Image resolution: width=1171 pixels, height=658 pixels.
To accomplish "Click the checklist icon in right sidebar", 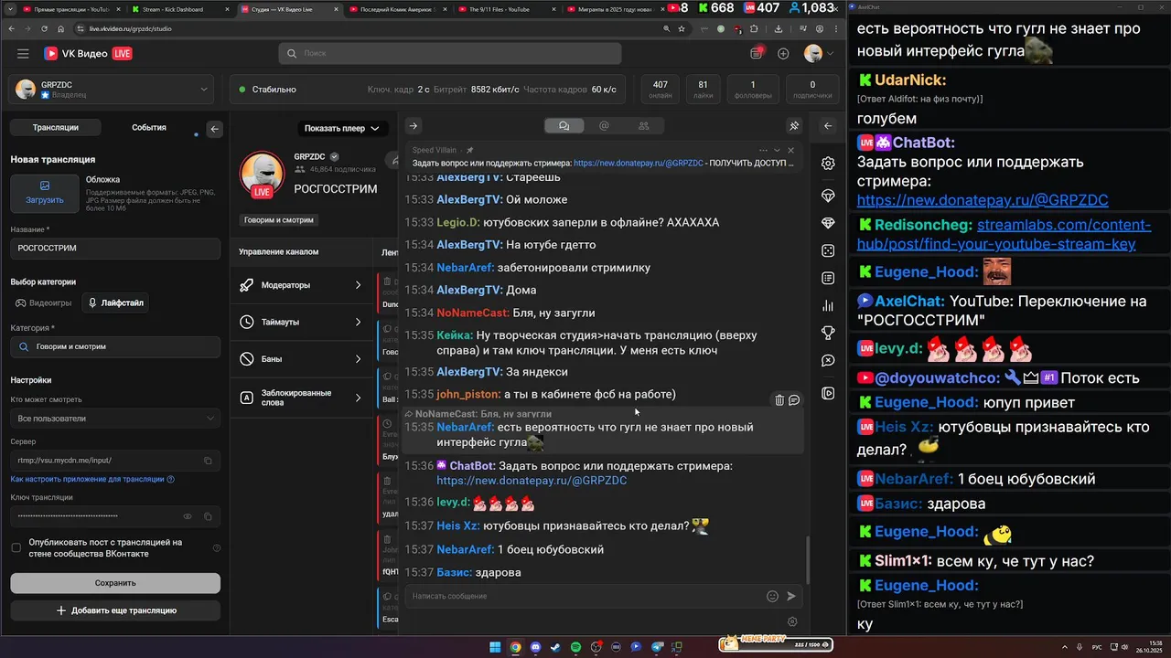I will [828, 278].
